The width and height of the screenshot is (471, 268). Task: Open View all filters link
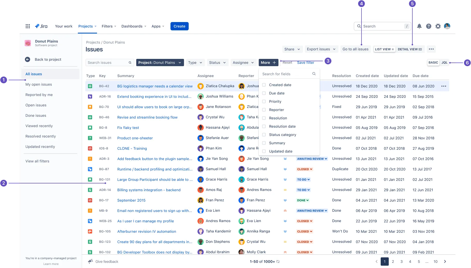coord(37,161)
